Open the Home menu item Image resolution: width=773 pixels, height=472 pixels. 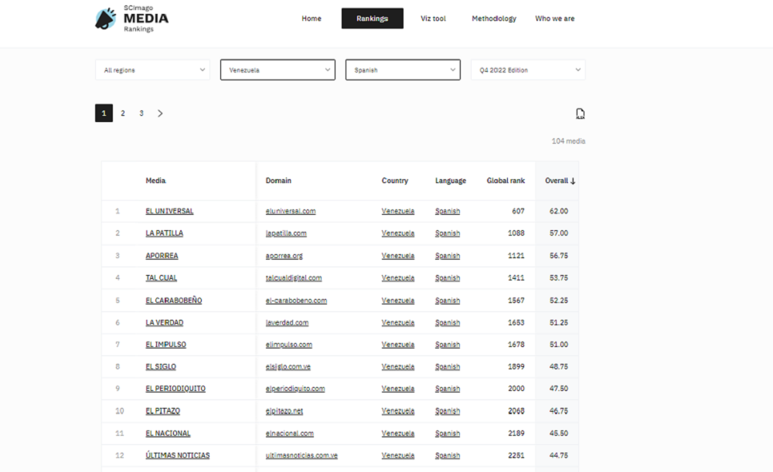(312, 19)
